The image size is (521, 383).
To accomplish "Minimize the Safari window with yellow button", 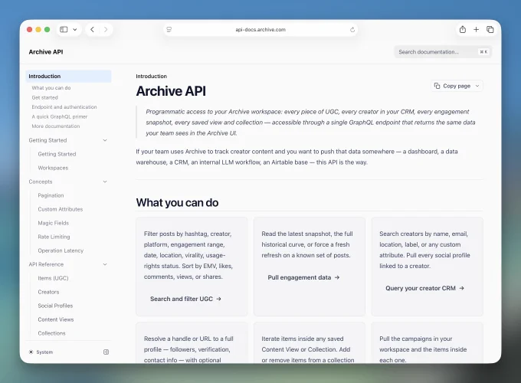I will click(38, 30).
